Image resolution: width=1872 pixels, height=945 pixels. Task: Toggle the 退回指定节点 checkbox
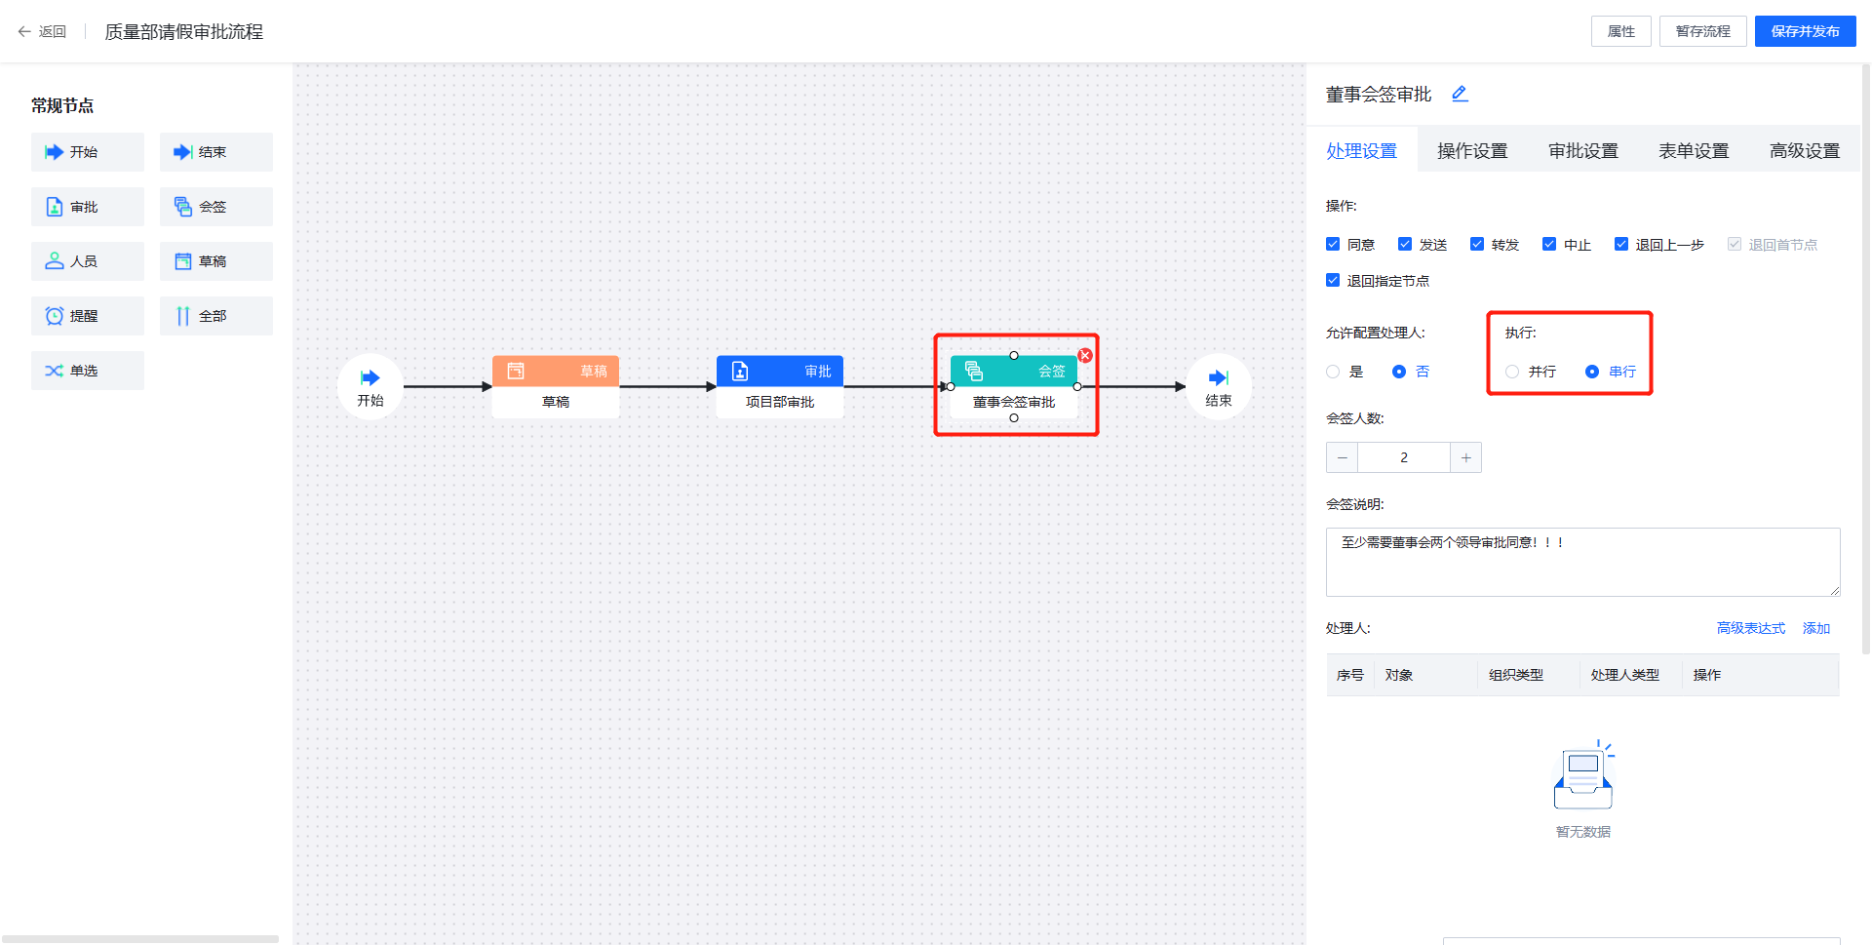coord(1333,280)
